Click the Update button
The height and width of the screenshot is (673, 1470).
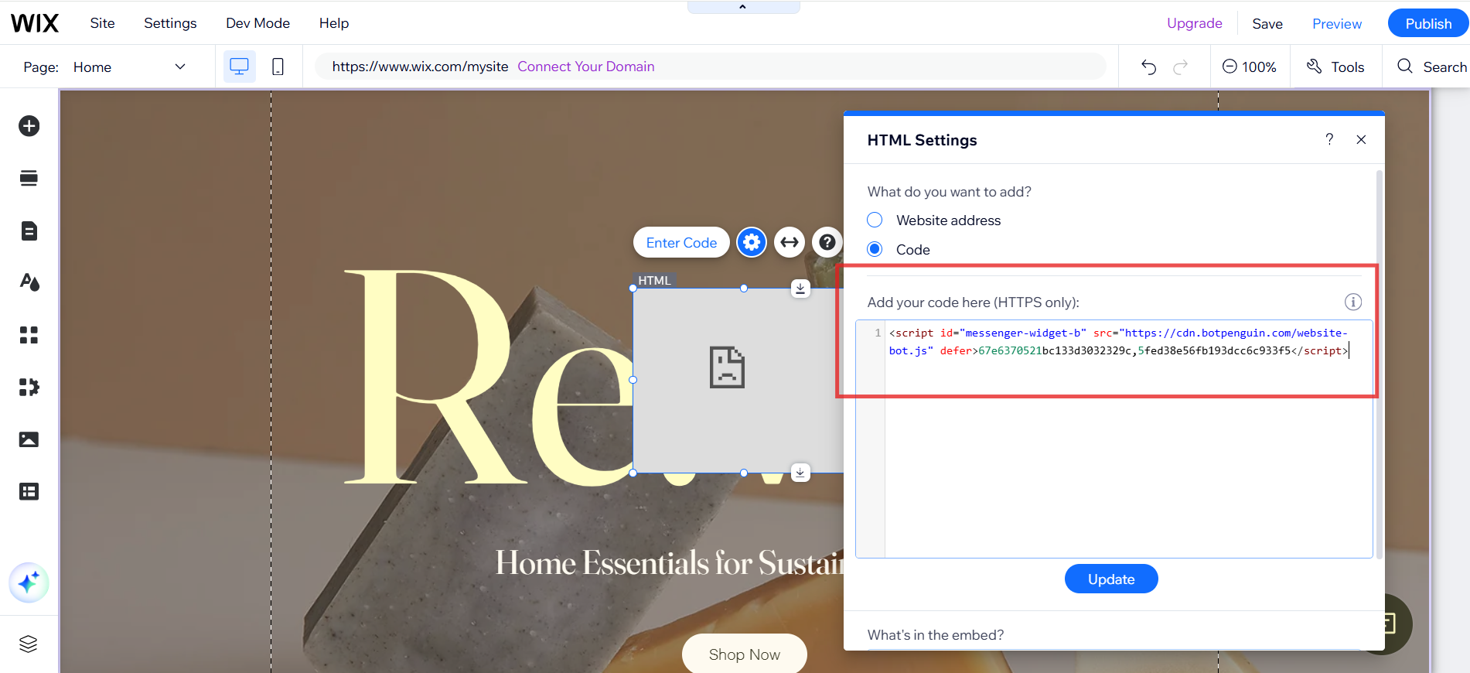tap(1110, 579)
